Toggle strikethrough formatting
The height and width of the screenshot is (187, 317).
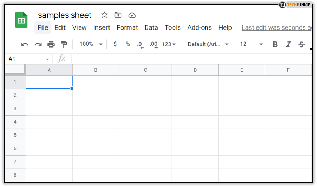pos(302,44)
